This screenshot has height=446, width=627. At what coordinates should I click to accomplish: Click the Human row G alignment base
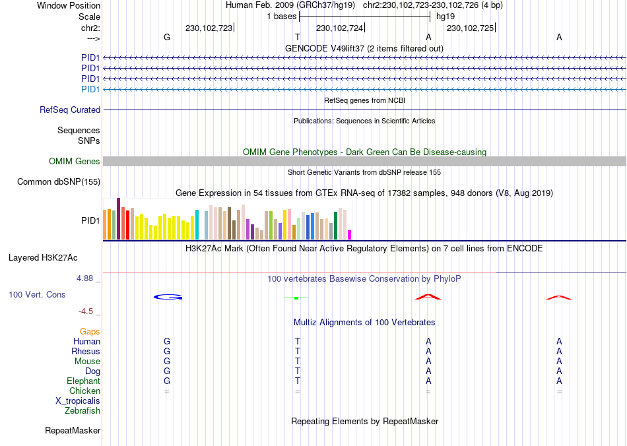(x=167, y=341)
